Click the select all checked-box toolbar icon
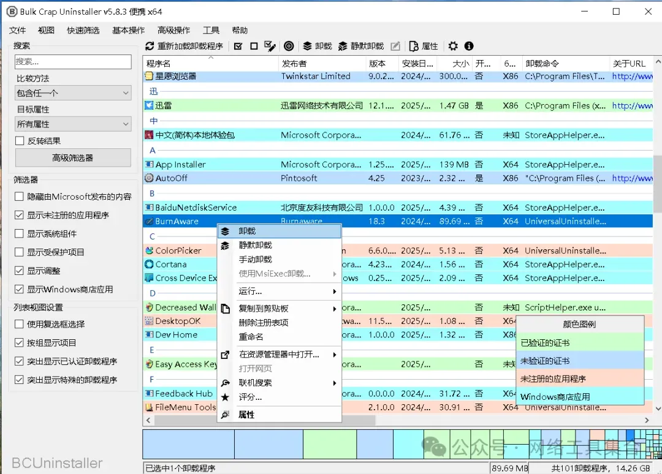This screenshot has height=474, width=662. pyautogui.click(x=238, y=46)
